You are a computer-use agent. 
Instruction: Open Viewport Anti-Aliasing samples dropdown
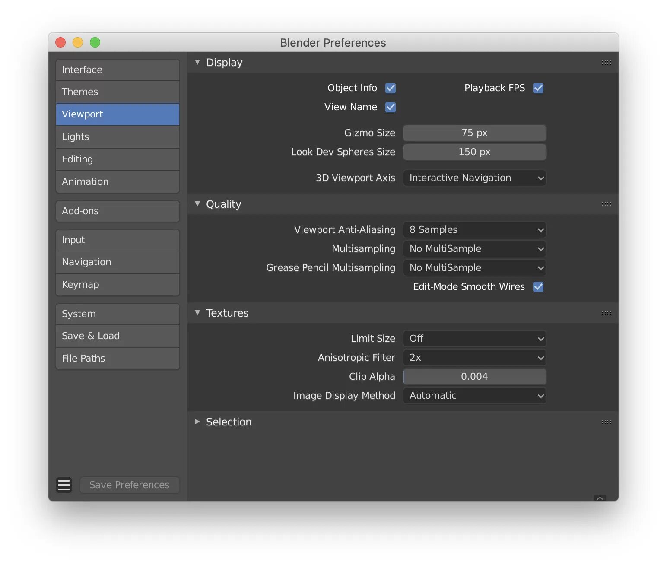click(474, 230)
